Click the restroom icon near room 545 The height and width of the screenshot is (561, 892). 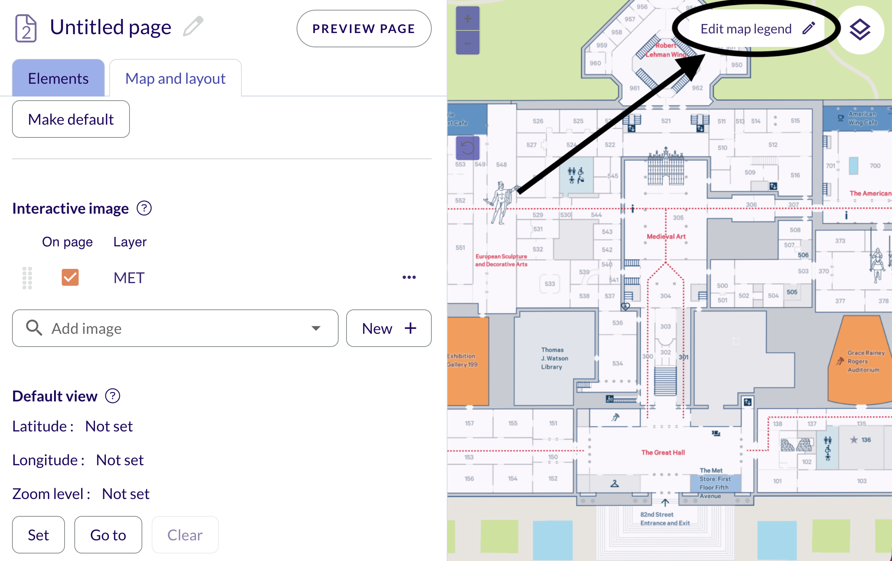click(x=576, y=175)
